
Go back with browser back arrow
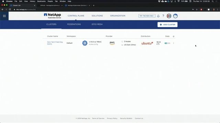click(x=2, y=10)
